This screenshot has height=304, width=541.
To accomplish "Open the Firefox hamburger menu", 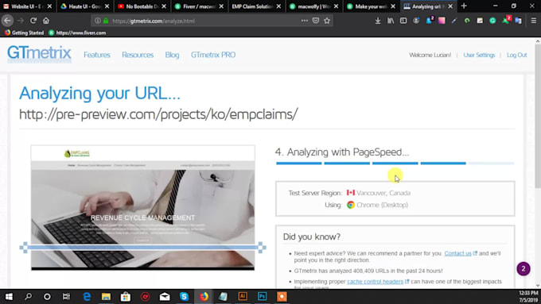I will [x=533, y=21].
